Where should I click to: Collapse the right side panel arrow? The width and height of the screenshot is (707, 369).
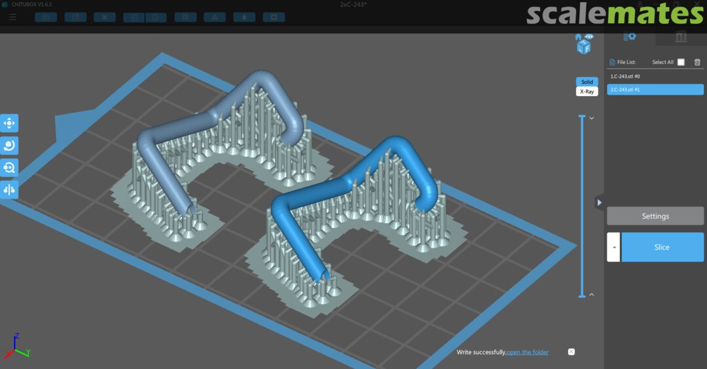tap(599, 202)
